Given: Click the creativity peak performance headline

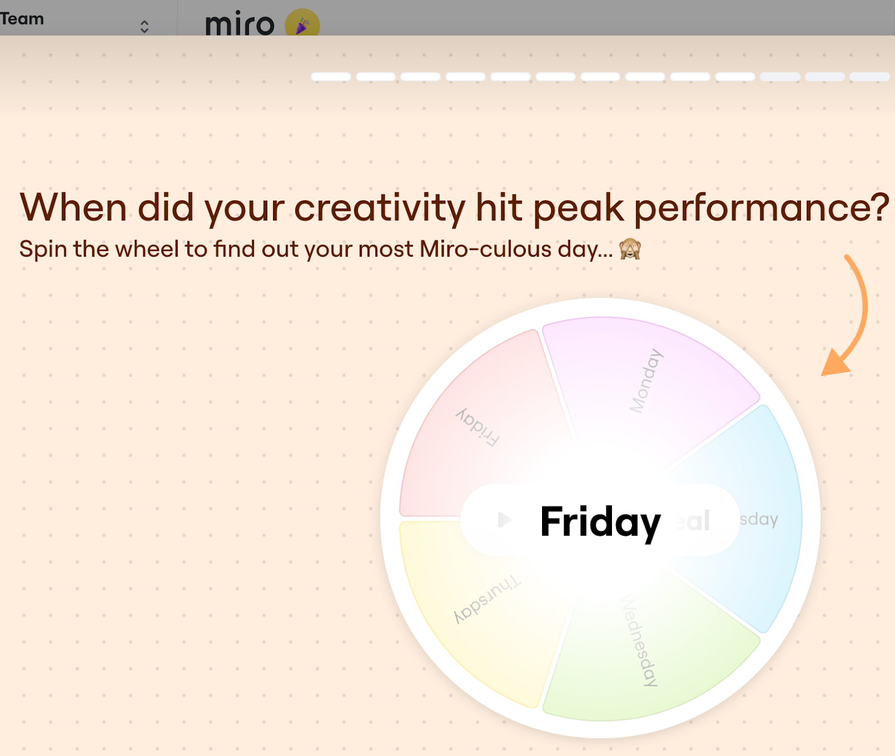Looking at the screenshot, I should pyautogui.click(x=454, y=208).
